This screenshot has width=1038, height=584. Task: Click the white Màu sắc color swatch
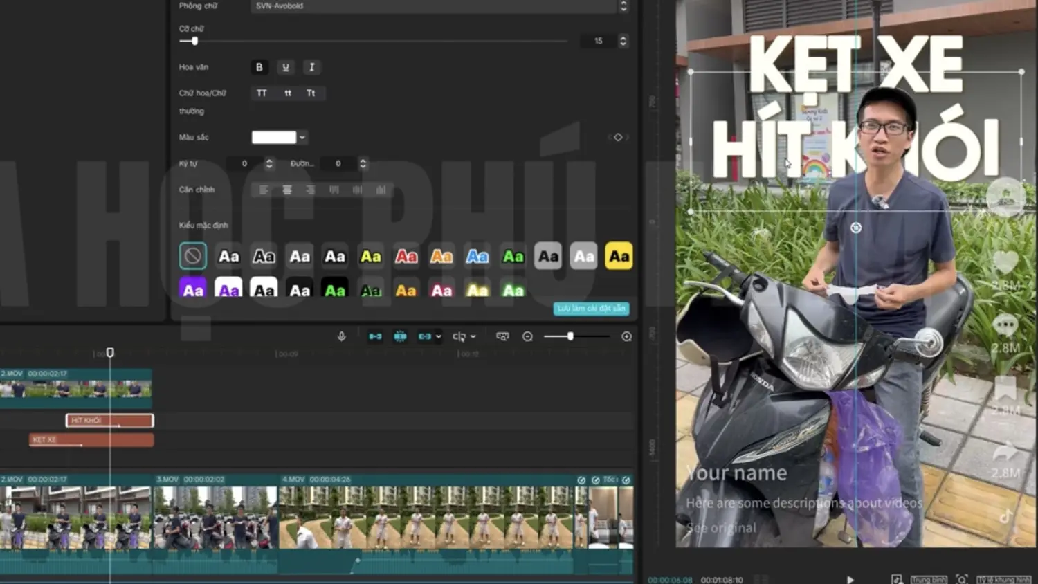(274, 137)
